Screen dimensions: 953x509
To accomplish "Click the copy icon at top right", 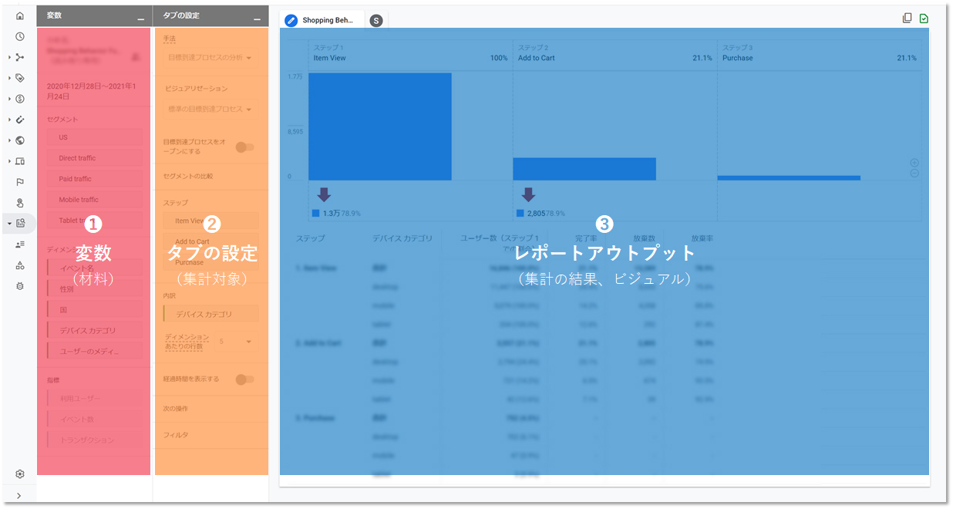I will click(x=908, y=19).
